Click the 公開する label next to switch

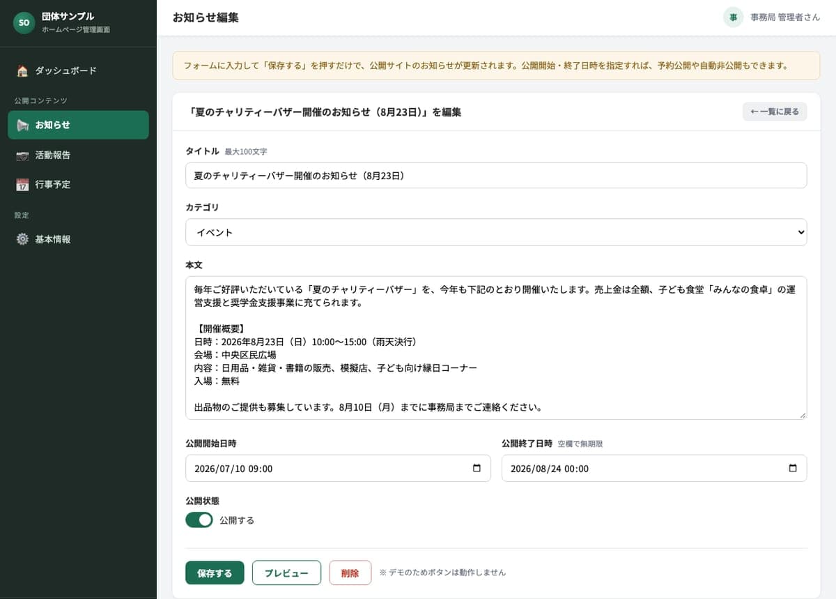coord(237,520)
